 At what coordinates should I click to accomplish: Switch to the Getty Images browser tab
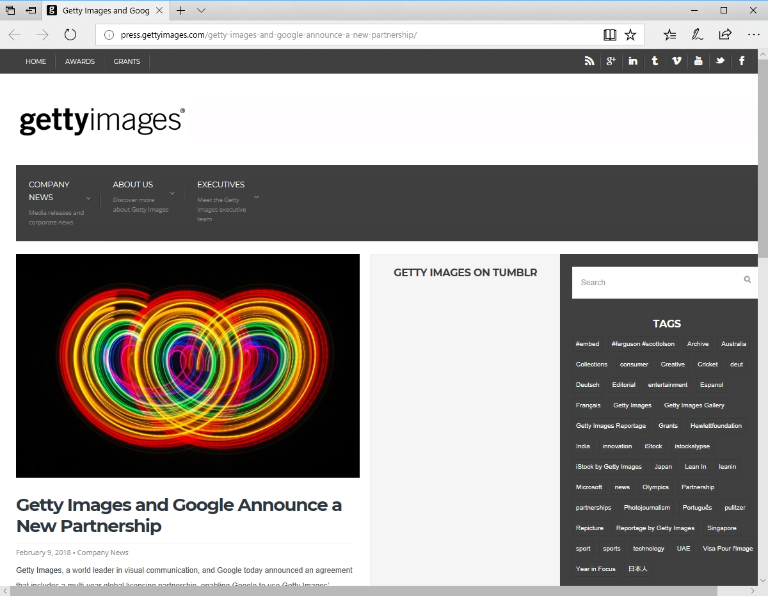coord(102,10)
